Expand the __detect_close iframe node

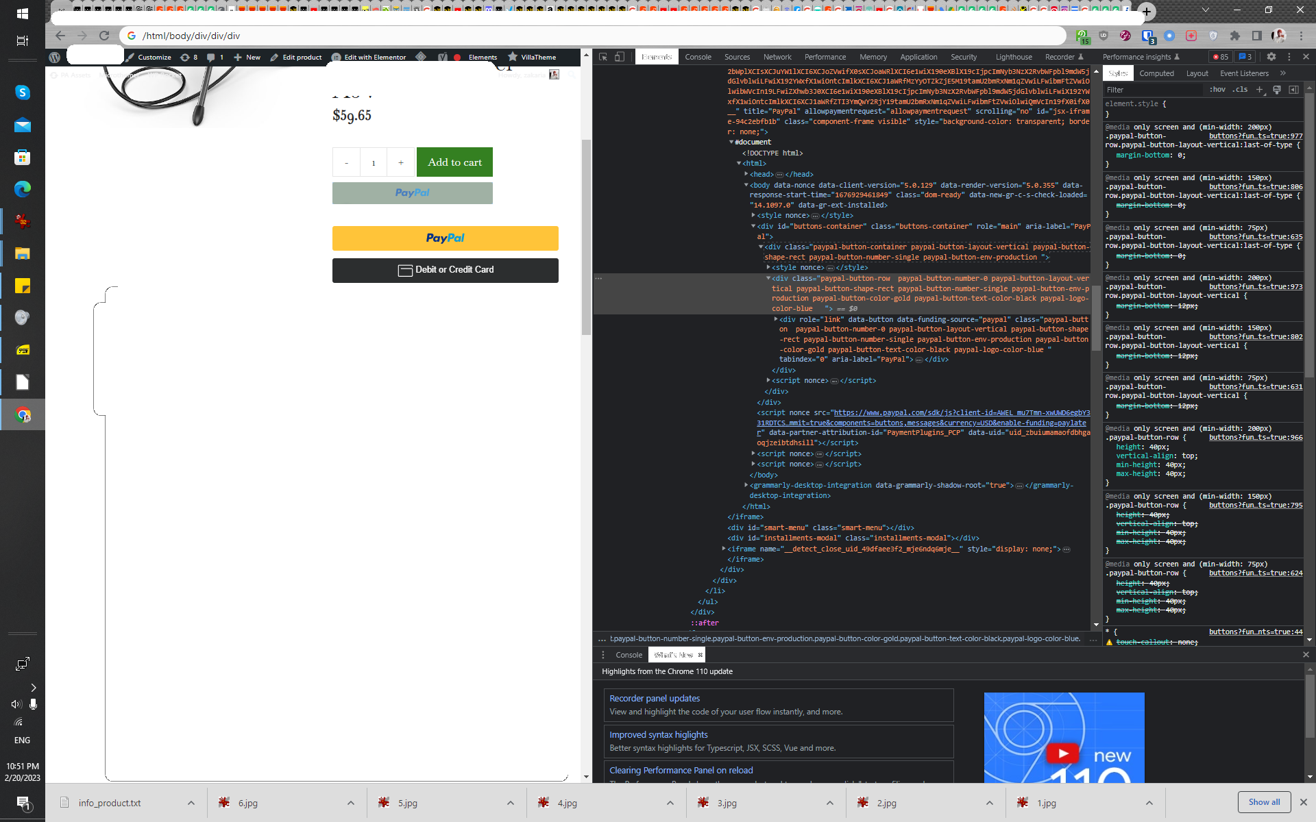pos(724,549)
